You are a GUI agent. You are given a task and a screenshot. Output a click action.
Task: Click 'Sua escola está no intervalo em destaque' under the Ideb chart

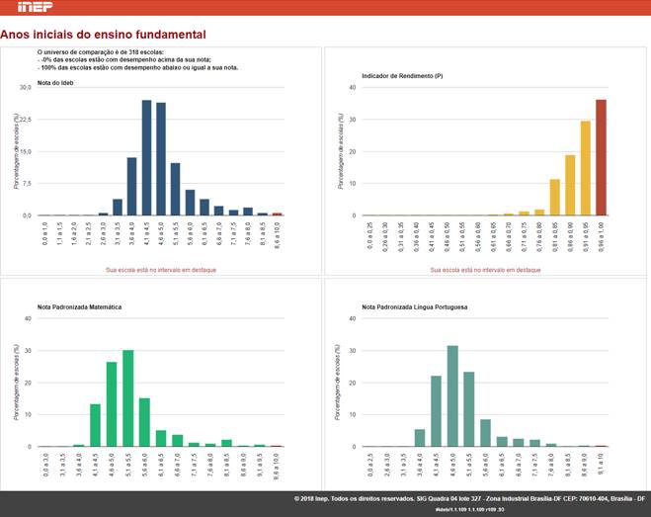coord(160,269)
